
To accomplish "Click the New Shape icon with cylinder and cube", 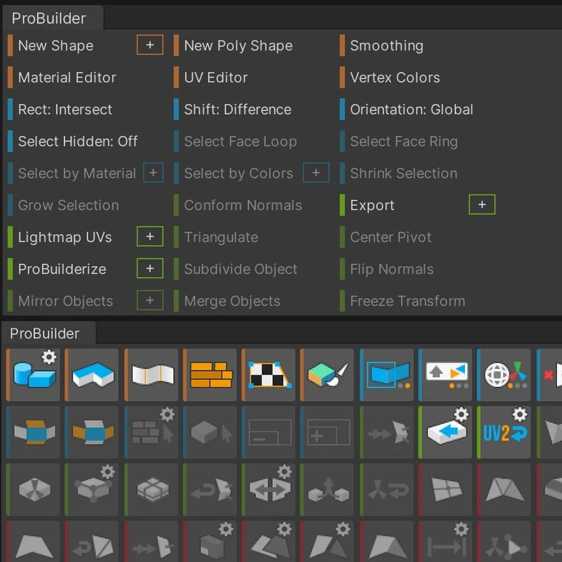I will [x=33, y=374].
